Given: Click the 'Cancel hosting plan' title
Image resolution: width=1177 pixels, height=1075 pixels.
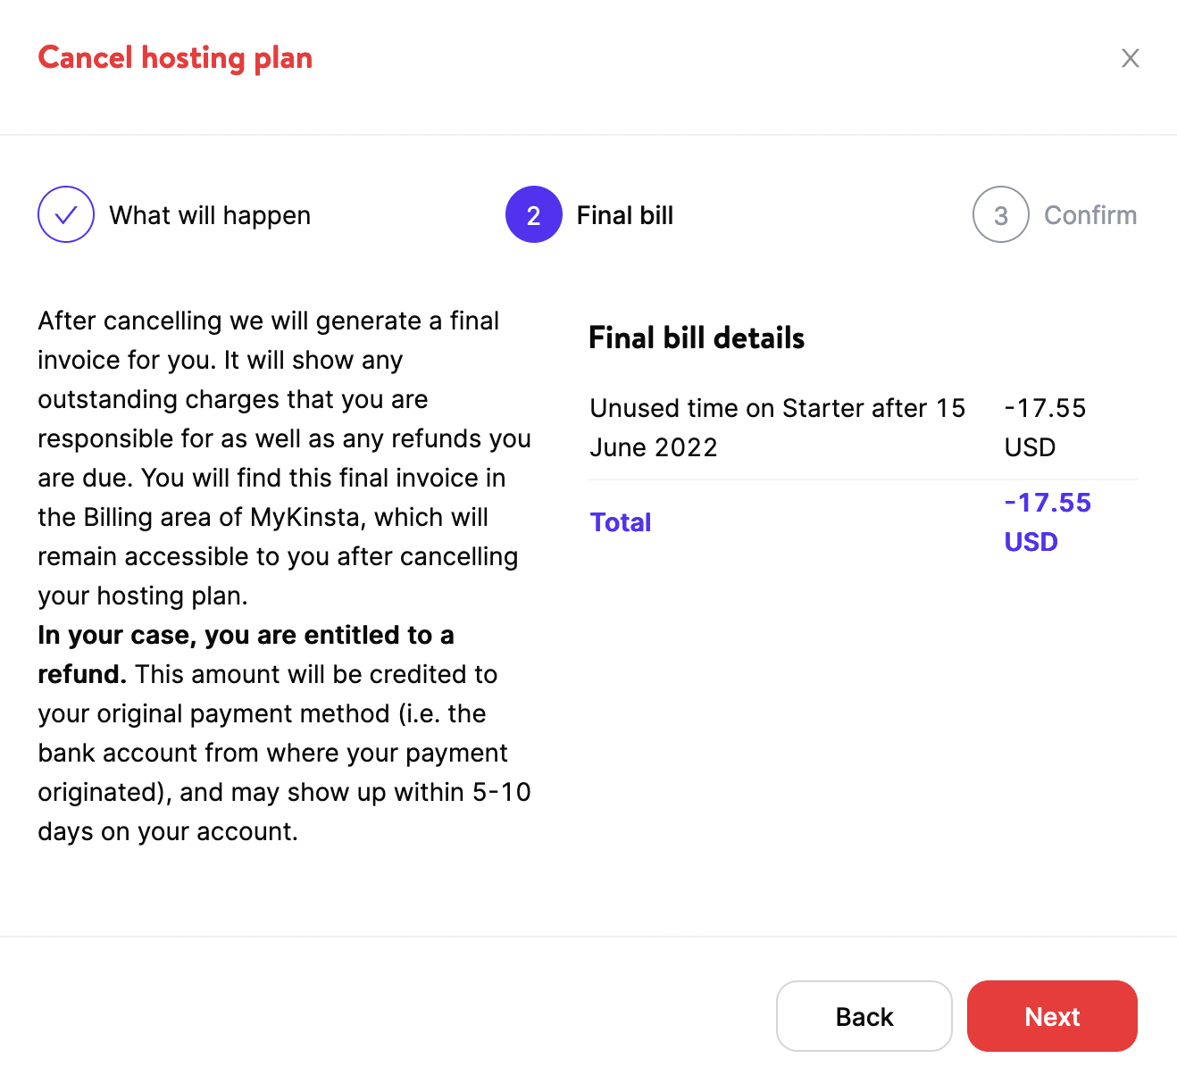Looking at the screenshot, I should [175, 58].
